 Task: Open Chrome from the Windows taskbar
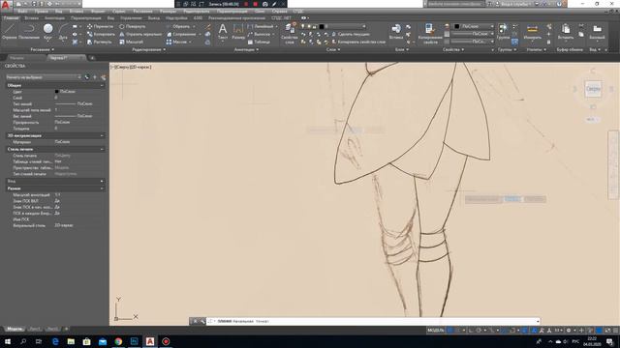point(118,341)
